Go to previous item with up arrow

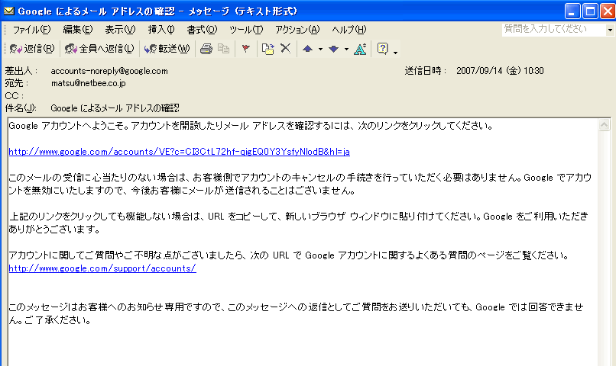point(307,49)
